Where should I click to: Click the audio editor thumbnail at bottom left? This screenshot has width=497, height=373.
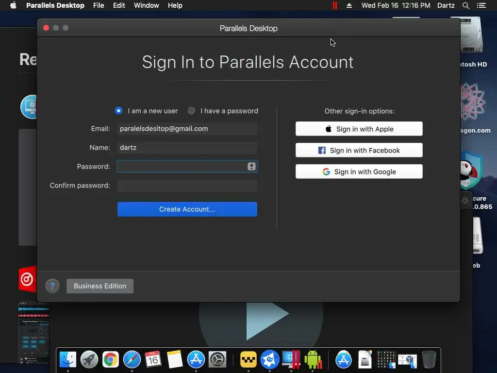coord(33,332)
